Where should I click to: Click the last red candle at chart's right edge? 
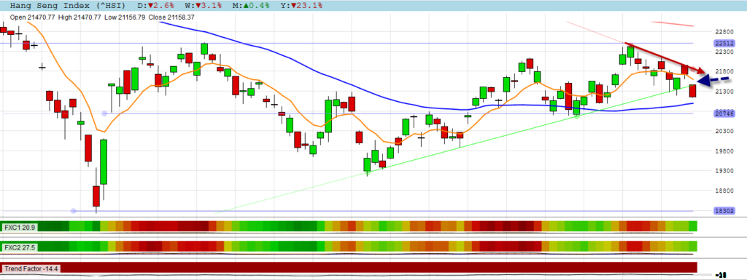[692, 91]
